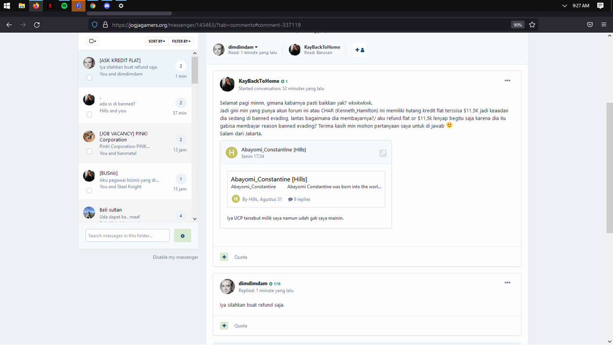The image size is (613, 345).
Task: Open options menu on dimdimdam's reply
Action: 507,283
